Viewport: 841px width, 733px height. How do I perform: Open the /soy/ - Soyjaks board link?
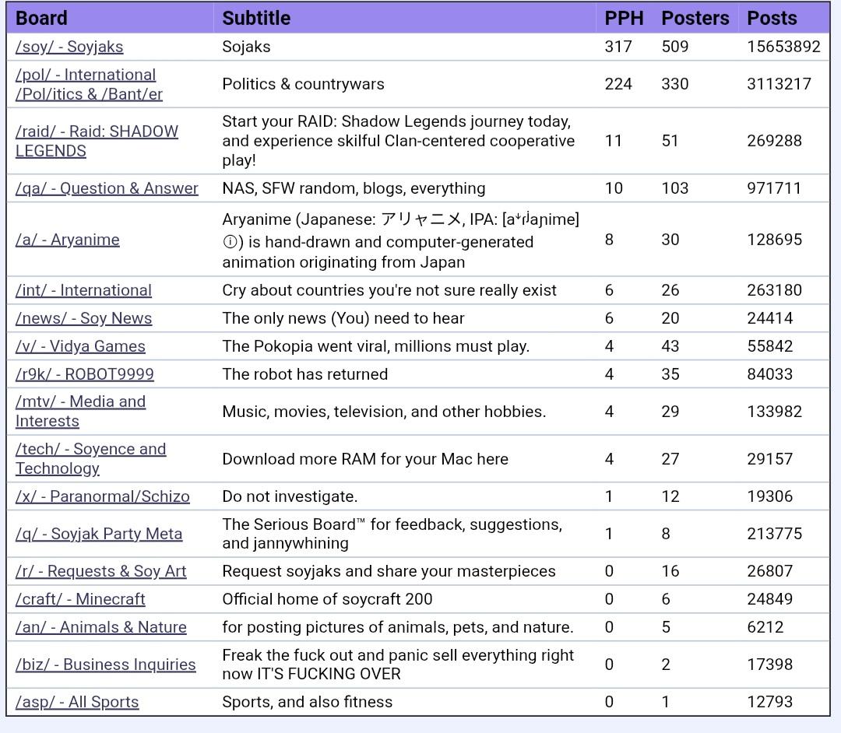tap(69, 47)
